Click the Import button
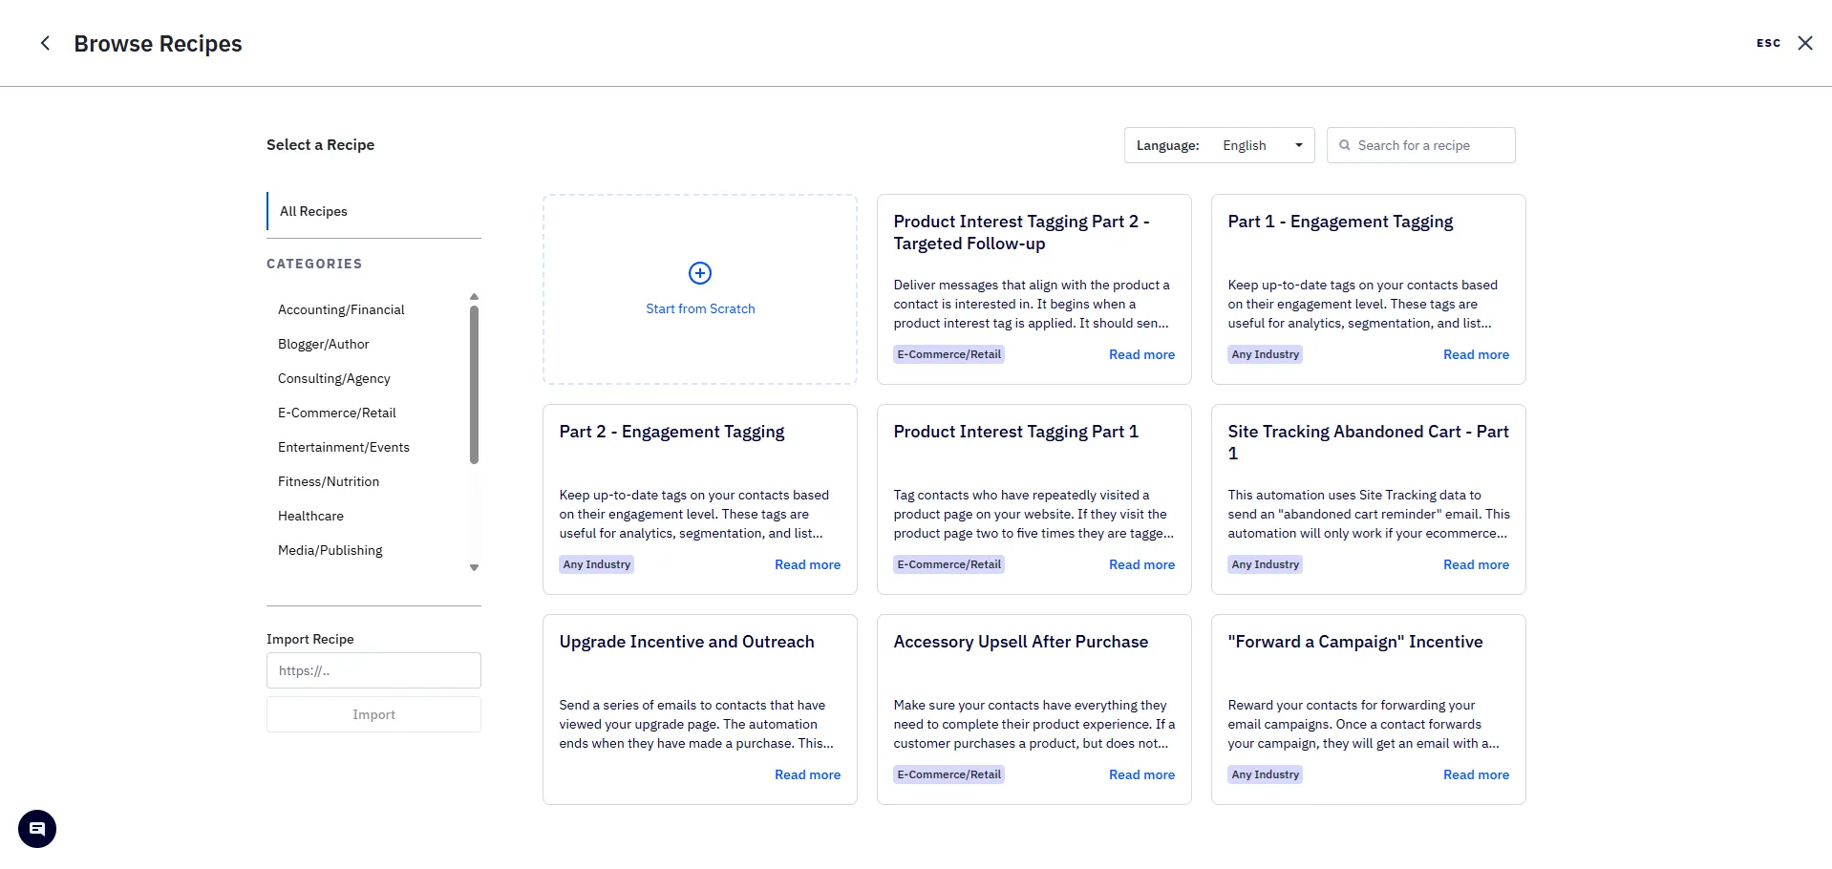The height and width of the screenshot is (869, 1832). pos(373,714)
